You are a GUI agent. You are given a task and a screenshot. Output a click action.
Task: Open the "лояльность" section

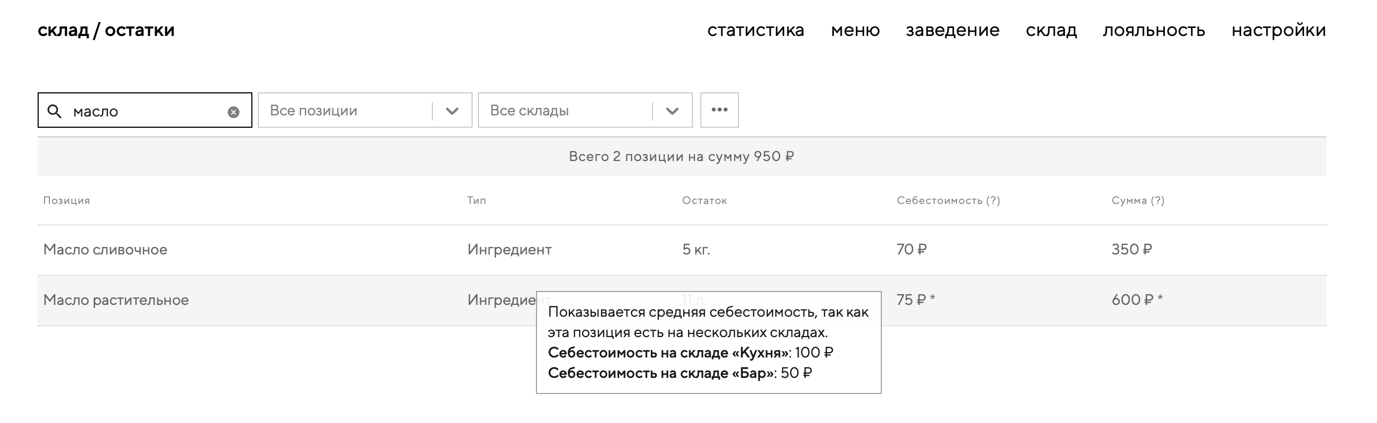(x=1154, y=30)
